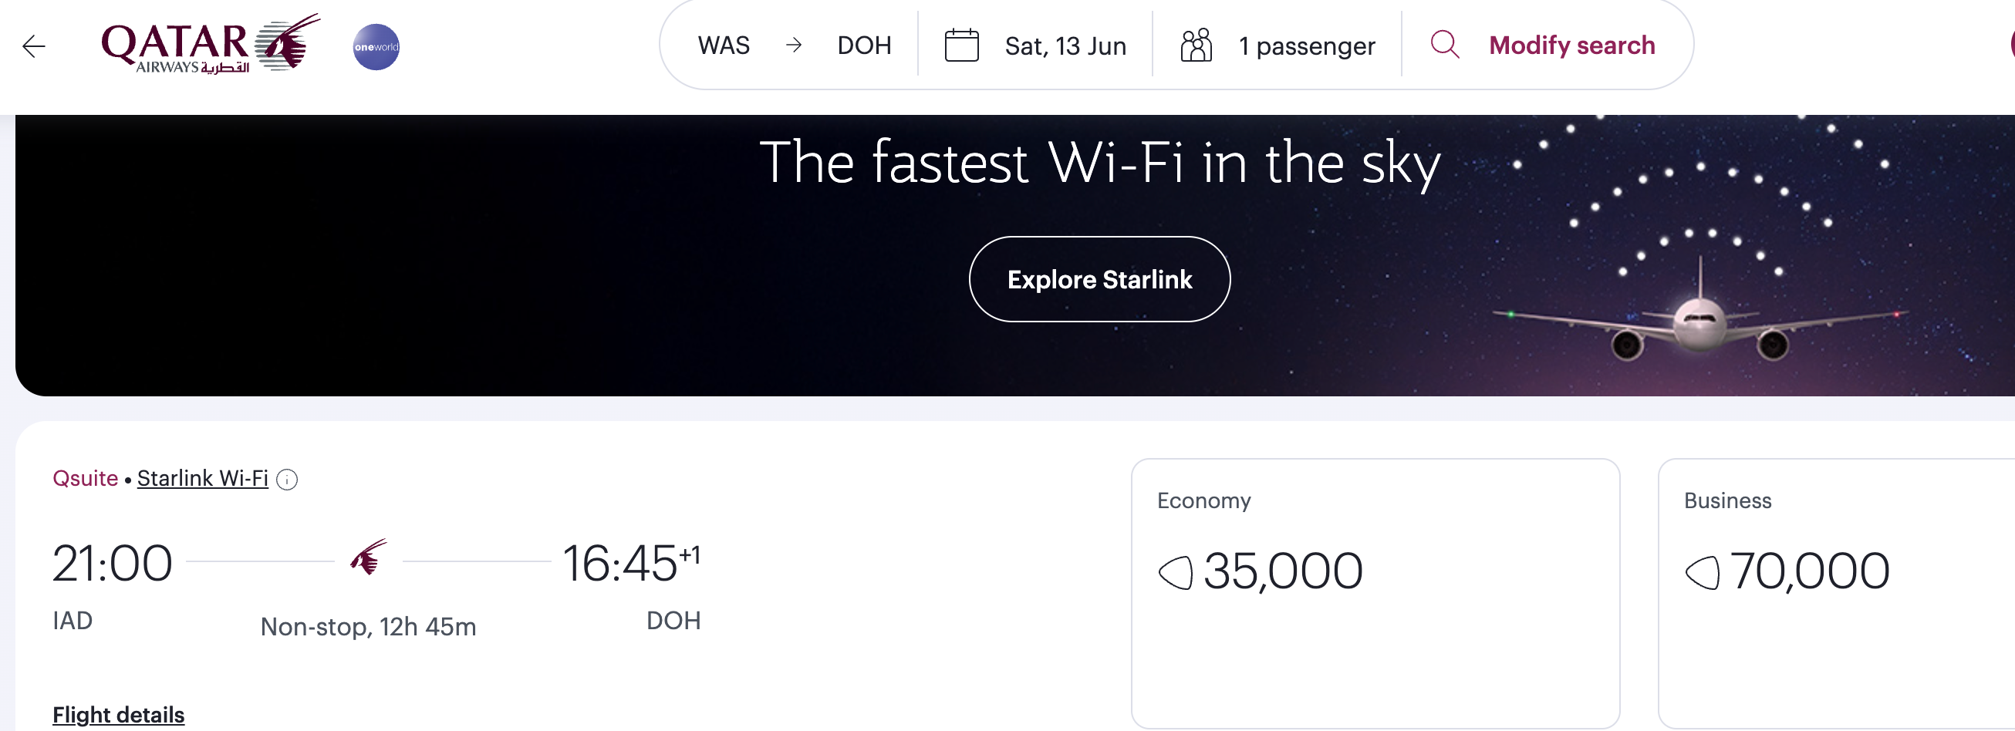Open the 1 passenger selector
The image size is (2015, 731).
coord(1278,45)
